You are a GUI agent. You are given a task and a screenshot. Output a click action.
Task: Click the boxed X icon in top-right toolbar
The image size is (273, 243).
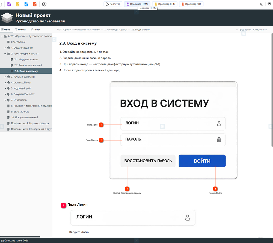[x=262, y=4]
